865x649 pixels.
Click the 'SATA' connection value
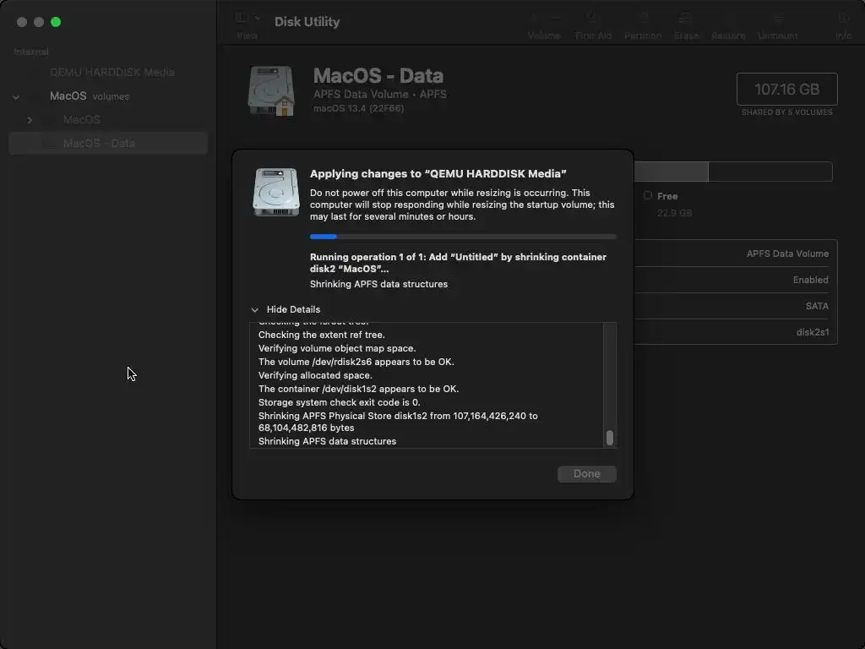(817, 306)
